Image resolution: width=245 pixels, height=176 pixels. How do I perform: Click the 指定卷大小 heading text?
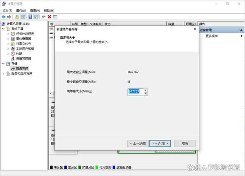pyautogui.click(x=68, y=37)
